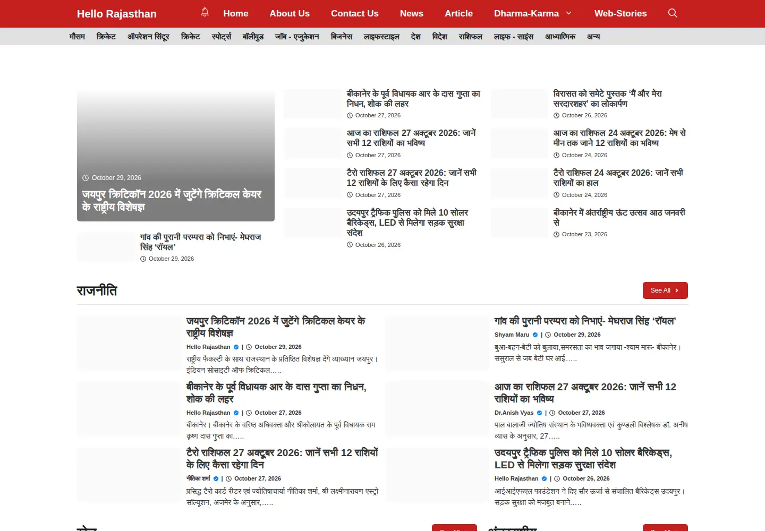This screenshot has height=531, width=765.
Task: Open राजनीति article title उदयपुर ट्रैफिक पुलिस
Action: pos(583,459)
